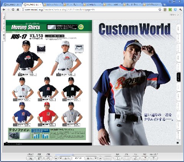The width and height of the screenshot is (184, 162).
Task: Select the pen drawing tool button
Action: [136, 159]
